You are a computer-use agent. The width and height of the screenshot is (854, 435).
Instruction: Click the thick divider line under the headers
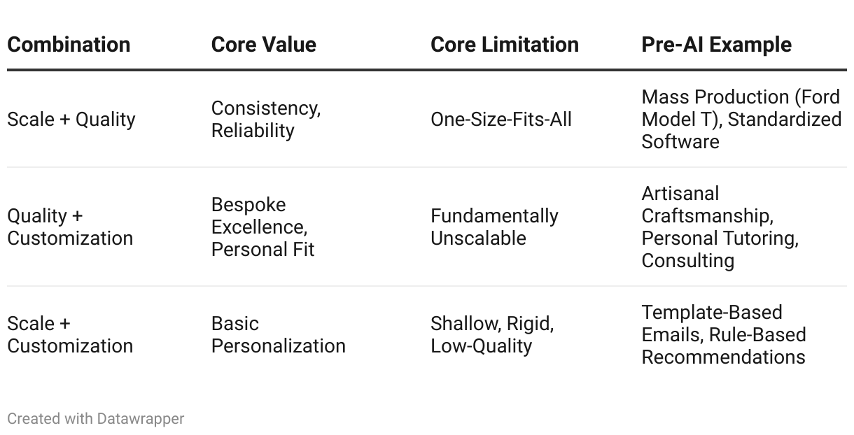click(x=427, y=70)
